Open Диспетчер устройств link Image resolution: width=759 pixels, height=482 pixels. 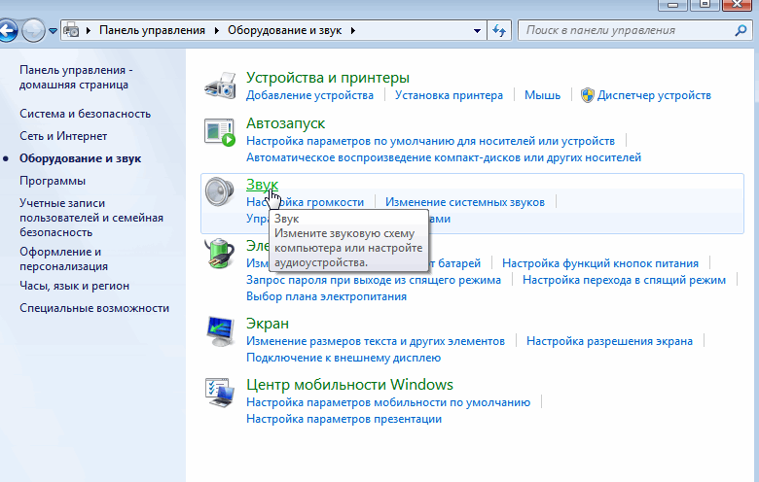pos(654,95)
